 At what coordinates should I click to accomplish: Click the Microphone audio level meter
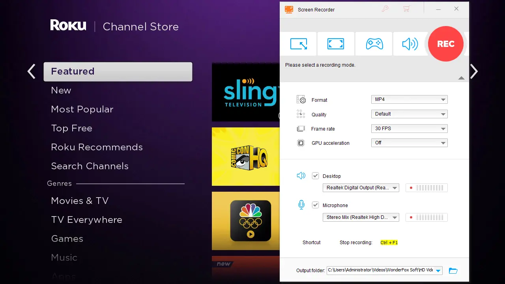(x=426, y=217)
